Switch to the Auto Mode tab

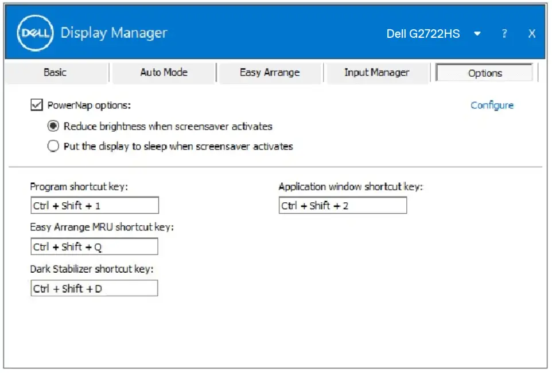pos(163,72)
